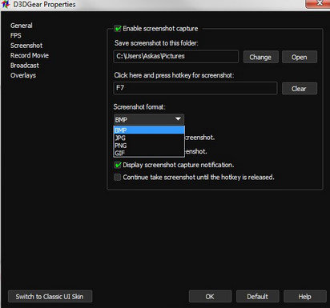The width and height of the screenshot is (330, 308).
Task: Click the F7 hotkey input field
Action: click(x=195, y=88)
